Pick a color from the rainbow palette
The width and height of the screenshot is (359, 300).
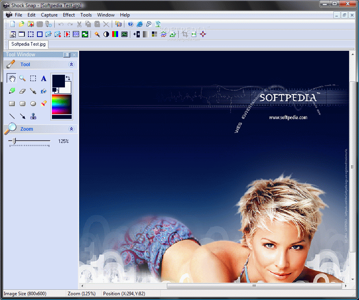61,104
